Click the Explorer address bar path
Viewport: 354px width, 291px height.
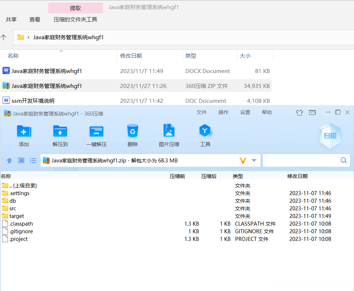click(69, 37)
